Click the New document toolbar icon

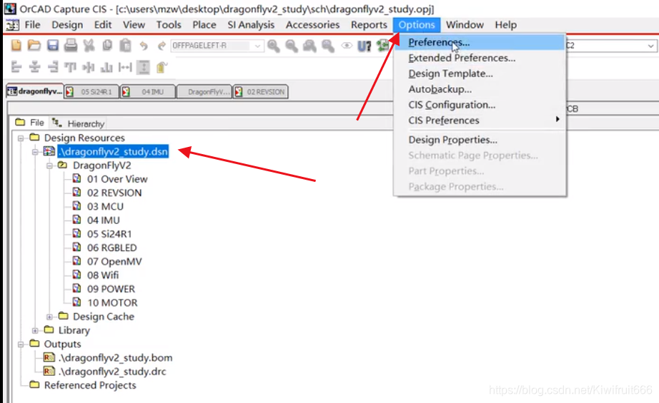16,46
